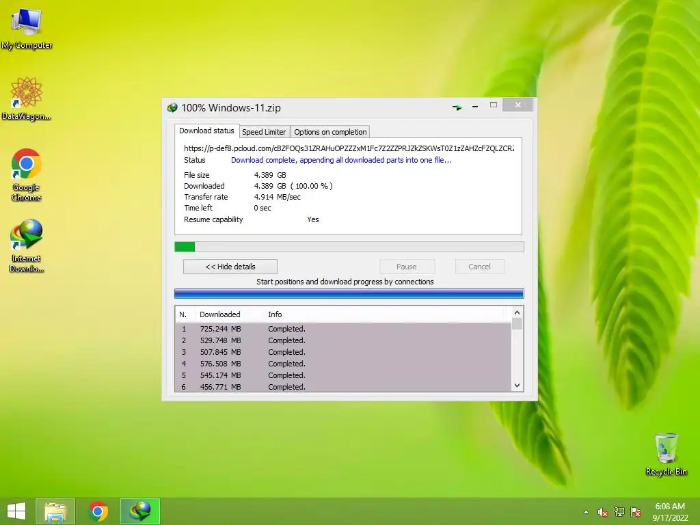The height and width of the screenshot is (525, 700).
Task: Select connection row 6 with 456.771 MB
Action: 343,387
